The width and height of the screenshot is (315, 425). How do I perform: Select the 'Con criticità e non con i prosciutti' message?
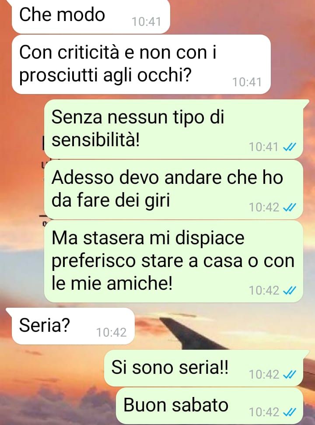[x=141, y=64]
